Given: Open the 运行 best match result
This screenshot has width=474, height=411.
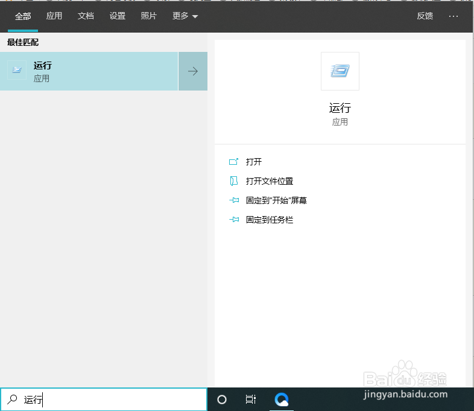Looking at the screenshot, I should click(x=89, y=71).
